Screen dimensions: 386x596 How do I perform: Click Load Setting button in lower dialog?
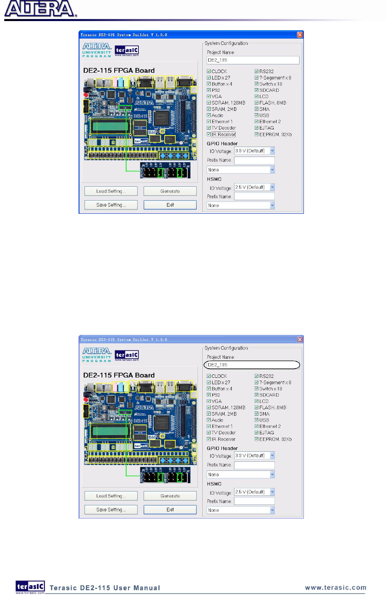[x=111, y=496]
